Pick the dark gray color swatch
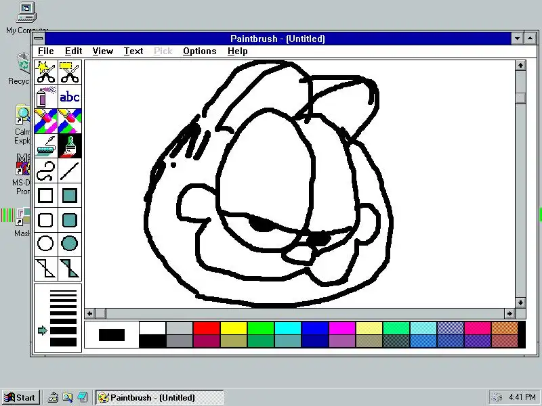The width and height of the screenshot is (542, 406). [x=180, y=341]
